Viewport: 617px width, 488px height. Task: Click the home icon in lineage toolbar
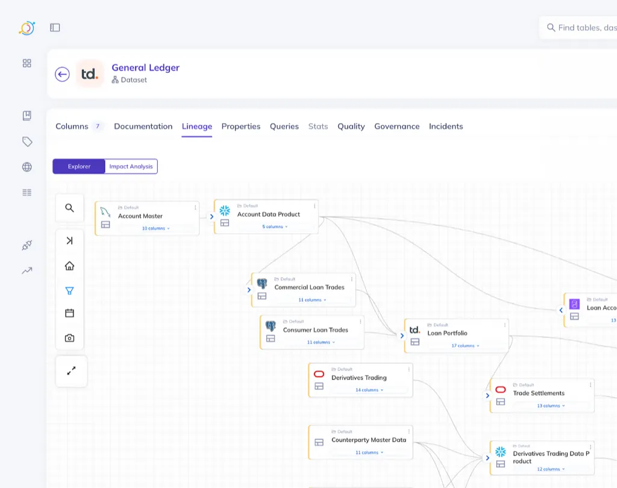pos(69,266)
